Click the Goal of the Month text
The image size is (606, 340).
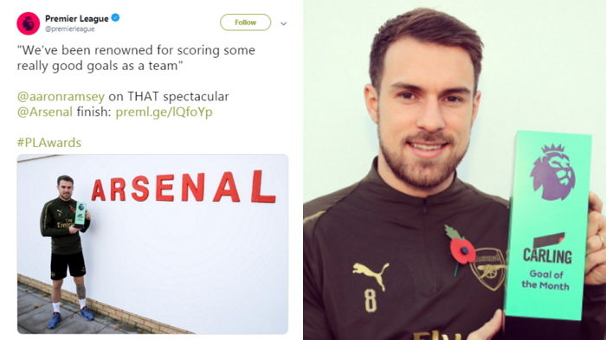[x=545, y=279]
